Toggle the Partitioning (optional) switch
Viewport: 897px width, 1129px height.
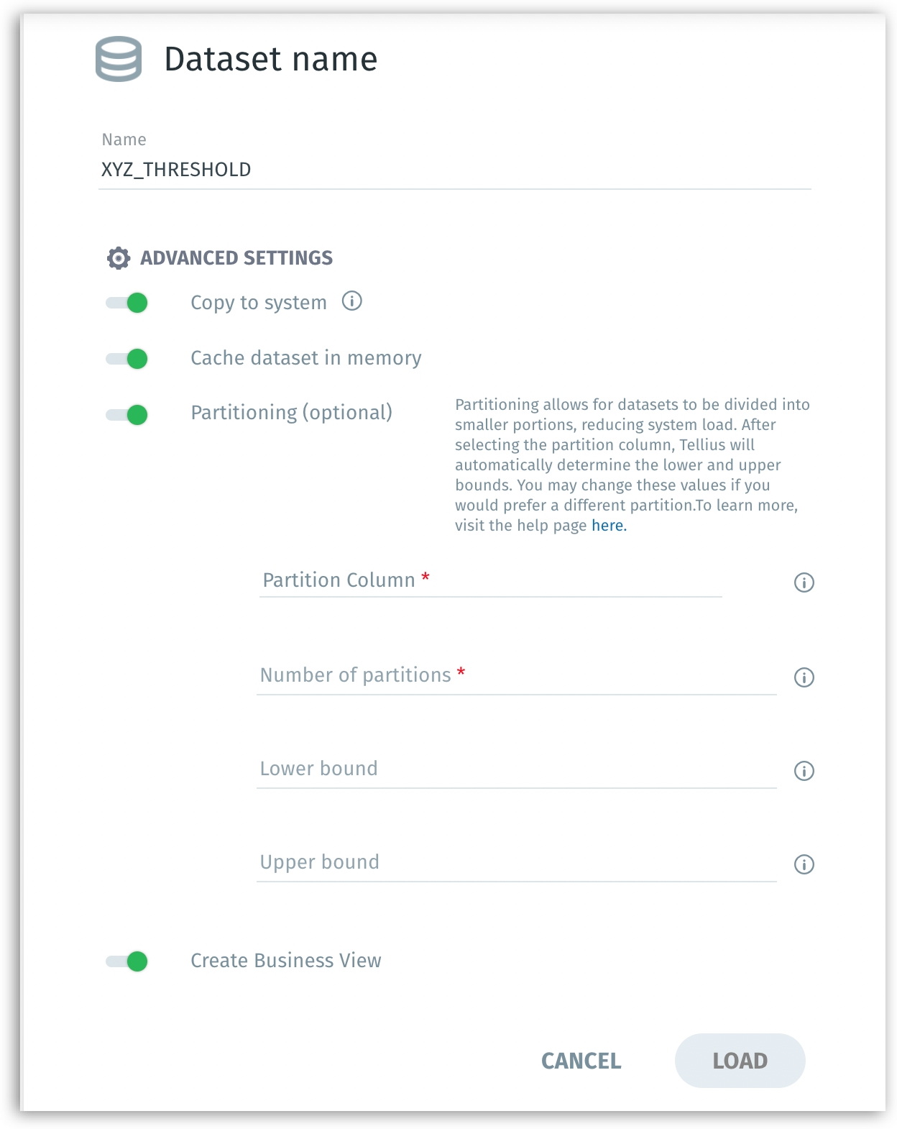(127, 414)
